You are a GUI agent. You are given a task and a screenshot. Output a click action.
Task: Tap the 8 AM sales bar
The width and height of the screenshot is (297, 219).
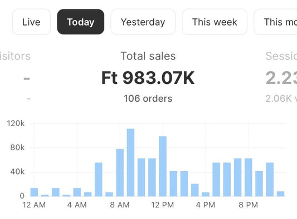(x=120, y=173)
